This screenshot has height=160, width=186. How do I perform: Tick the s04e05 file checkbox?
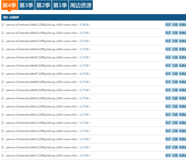[x=3, y=57]
